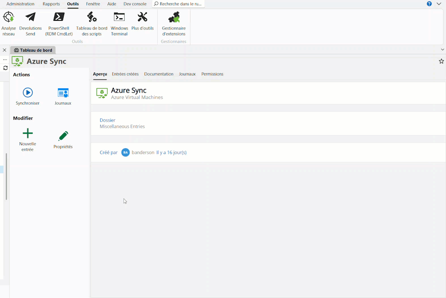Open Plus d'outils

(x=142, y=22)
